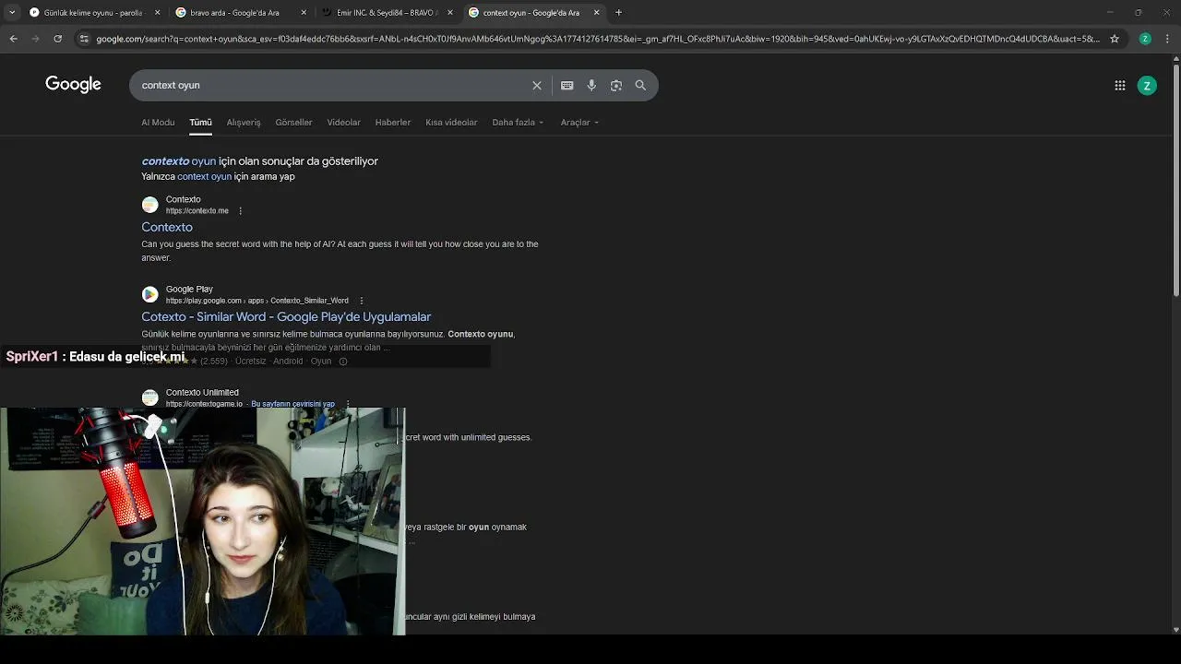Open Chrome profile button in toolbar
This screenshot has width=1181, height=664.
[x=1145, y=39]
